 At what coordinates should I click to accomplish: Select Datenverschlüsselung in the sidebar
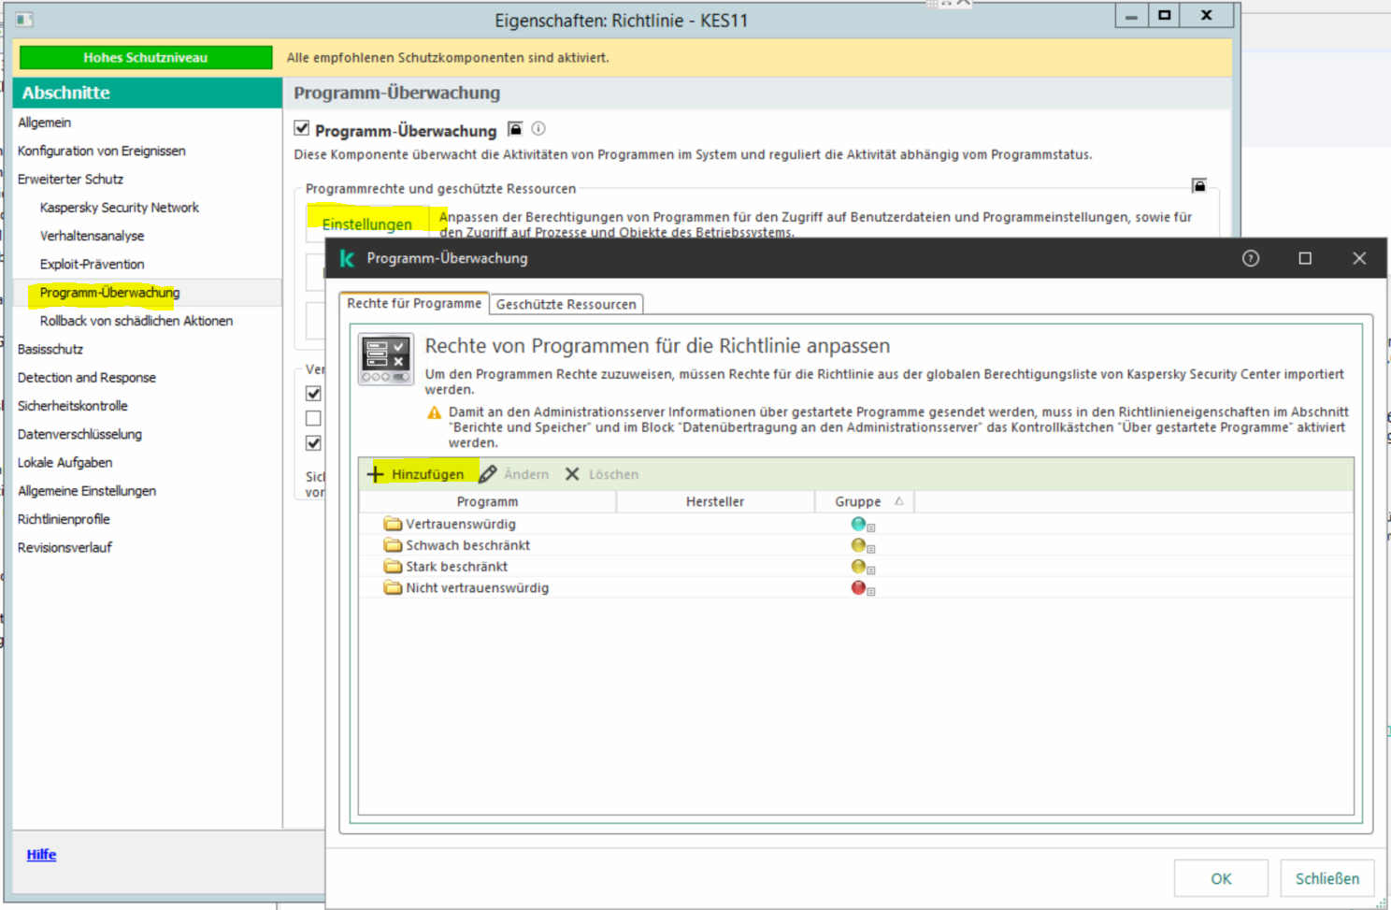tap(79, 434)
